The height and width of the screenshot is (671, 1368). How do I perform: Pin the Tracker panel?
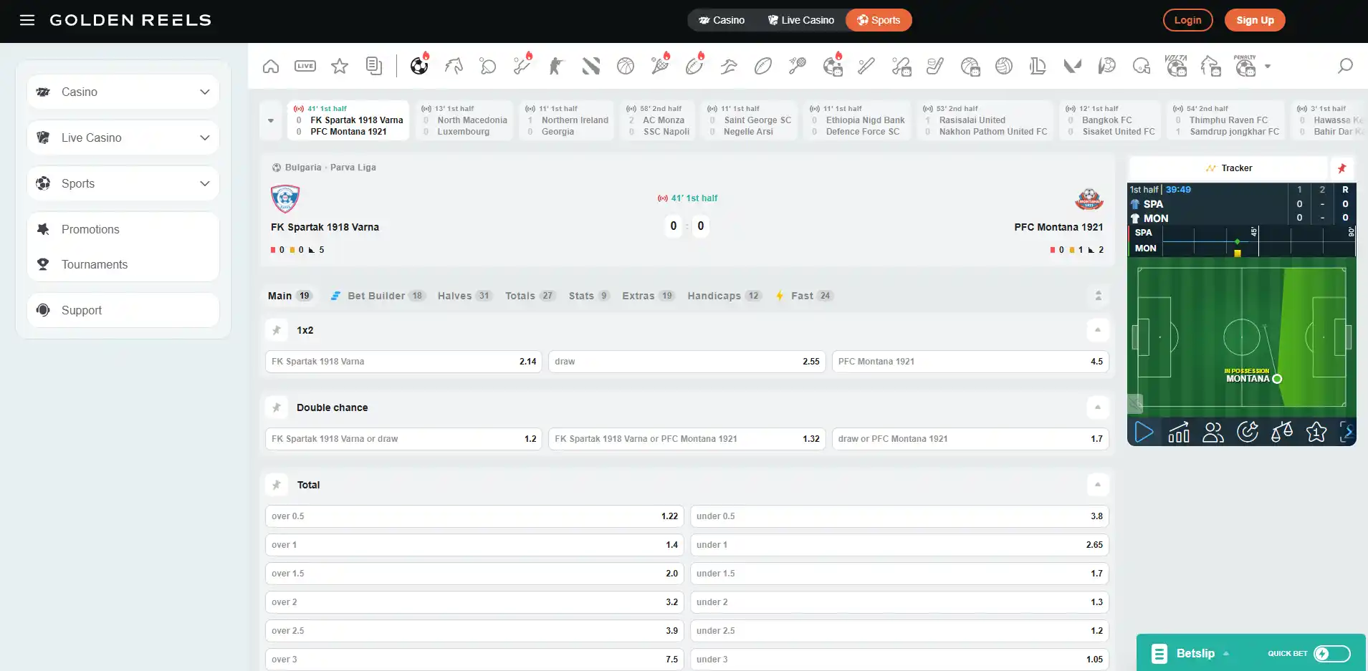point(1342,168)
